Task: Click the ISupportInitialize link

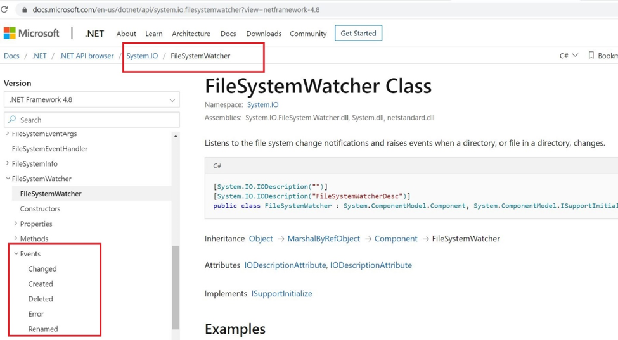Action: 282,294
